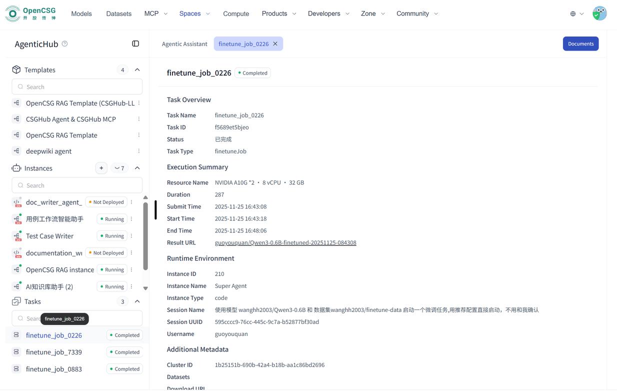Open the language globe selector
The width and height of the screenshot is (617, 391).
pos(576,13)
